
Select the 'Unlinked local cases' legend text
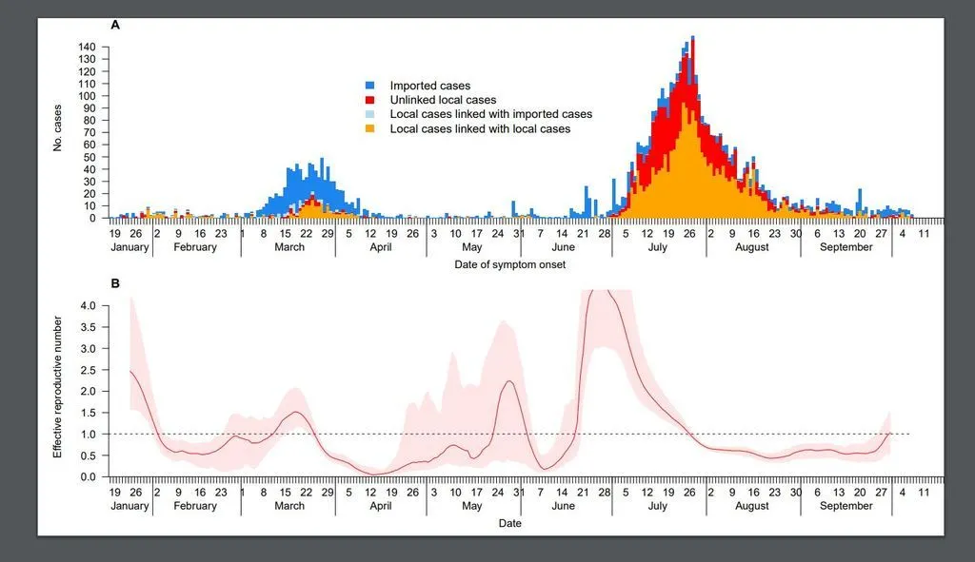click(444, 100)
